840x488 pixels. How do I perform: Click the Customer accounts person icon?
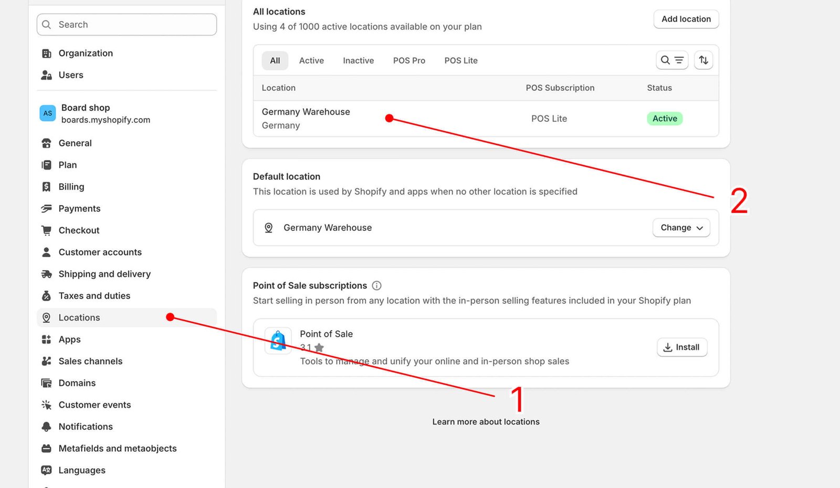(x=46, y=252)
